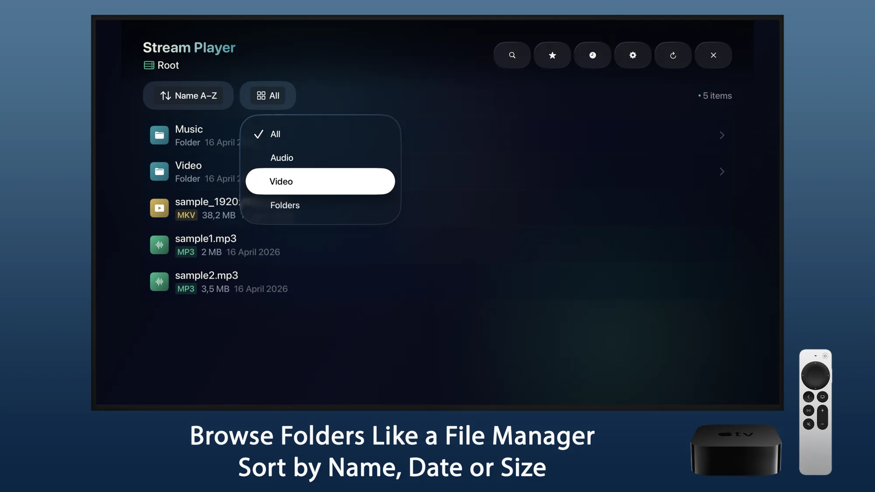875x492 pixels.
Task: Click the Siri Remote mute button
Action: click(x=808, y=424)
